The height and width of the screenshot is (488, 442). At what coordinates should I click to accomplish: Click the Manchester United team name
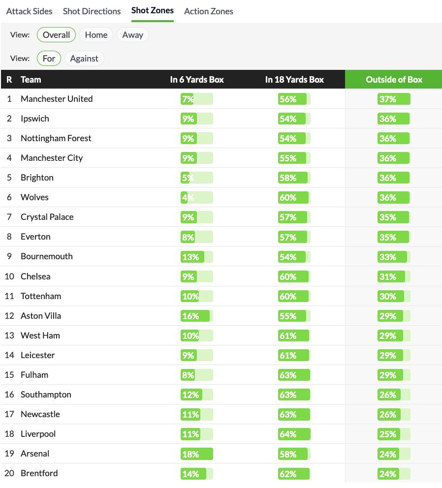(x=57, y=99)
